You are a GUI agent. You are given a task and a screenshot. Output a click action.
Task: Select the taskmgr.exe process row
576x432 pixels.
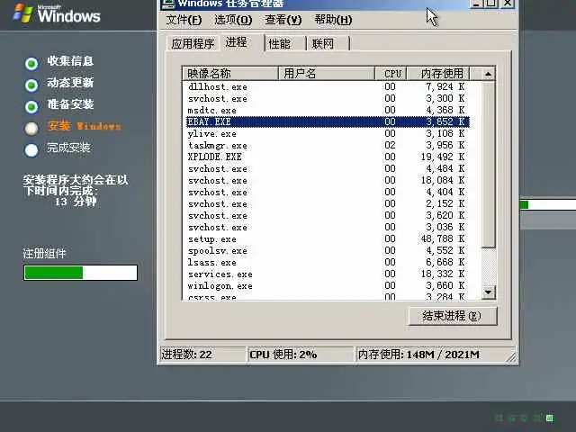click(328, 145)
